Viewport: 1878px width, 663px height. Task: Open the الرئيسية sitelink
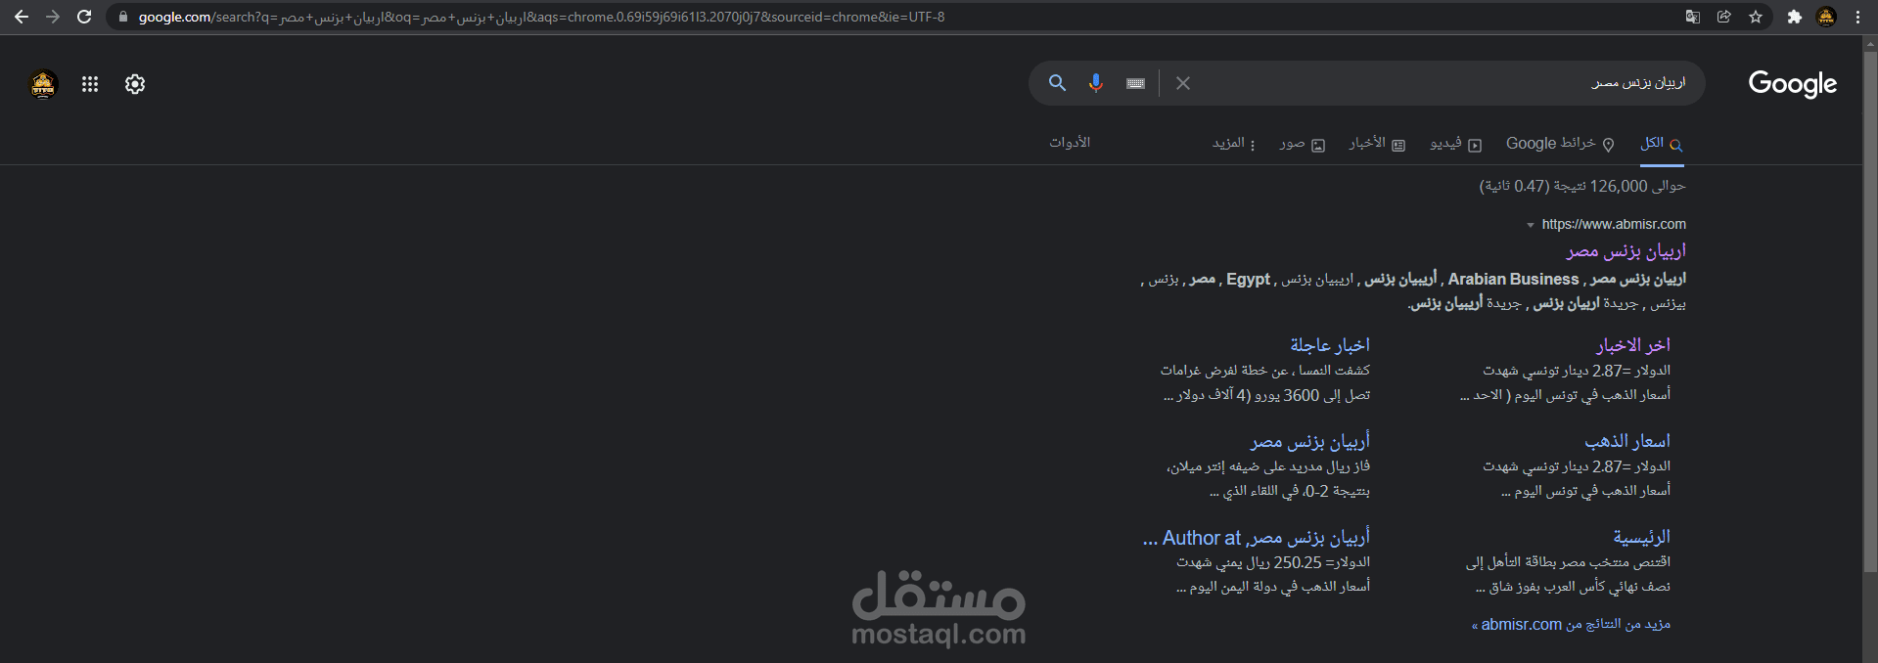point(1642,537)
